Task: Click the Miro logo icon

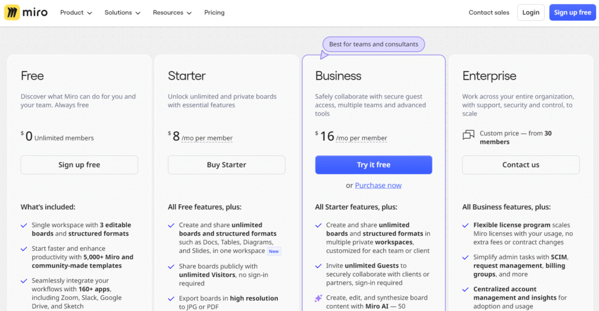Action: [12, 12]
